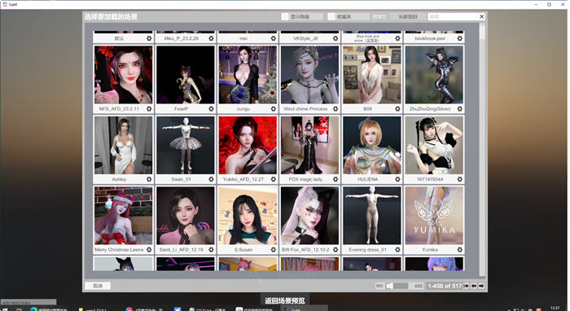Image resolution: width=570 pixels, height=311 pixels.
Task: Select the HULIENA scene thumbnail
Action: point(372,146)
